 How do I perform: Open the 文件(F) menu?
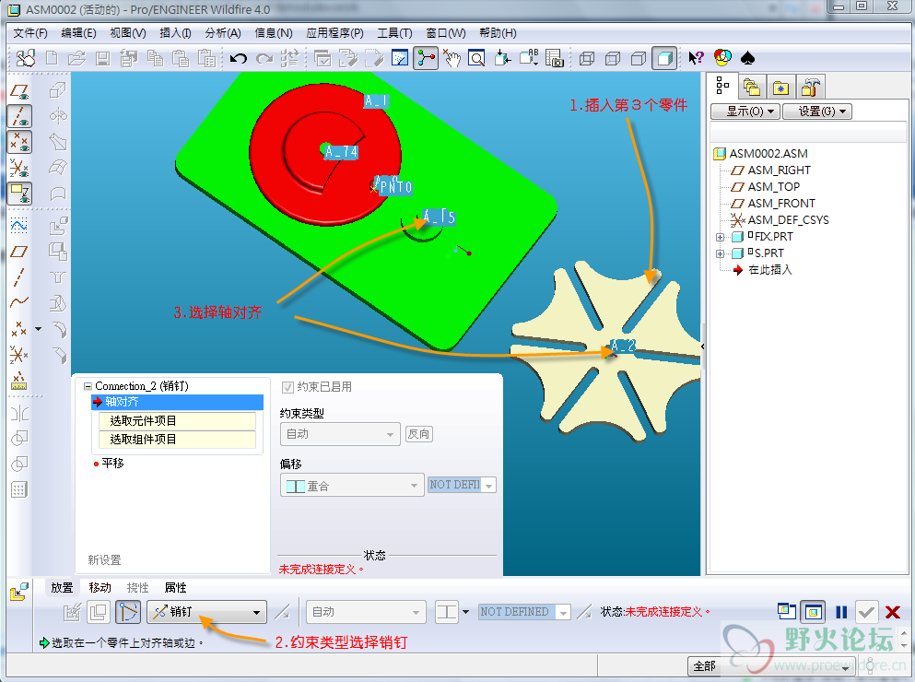pyautogui.click(x=30, y=32)
